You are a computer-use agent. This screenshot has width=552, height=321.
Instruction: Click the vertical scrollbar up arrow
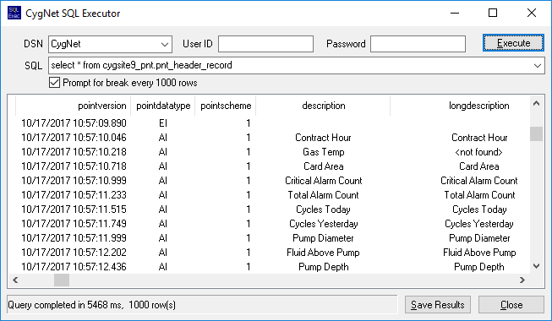[x=536, y=103]
